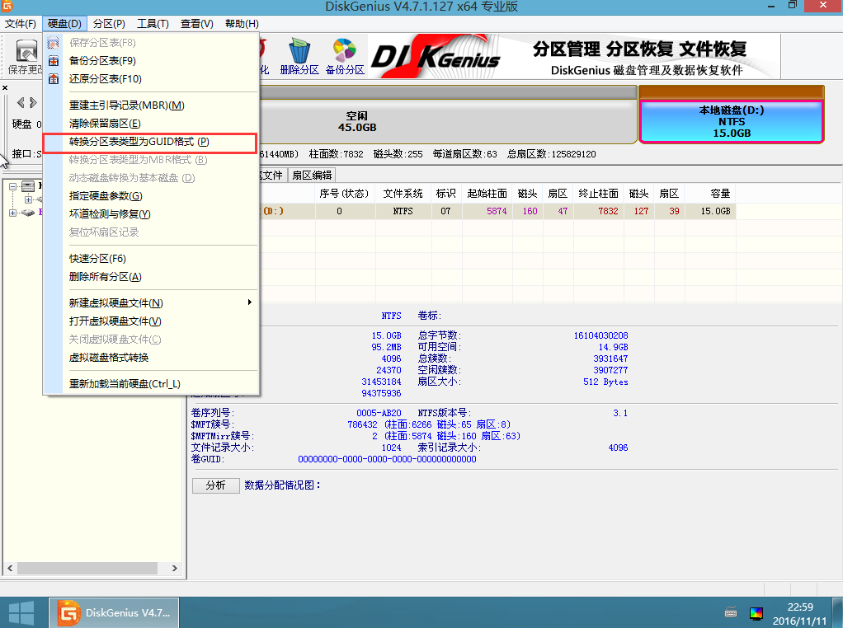Click the DiskGenius title bar app icon
Viewport: 843px width, 628px height.
pyautogui.click(x=7, y=6)
